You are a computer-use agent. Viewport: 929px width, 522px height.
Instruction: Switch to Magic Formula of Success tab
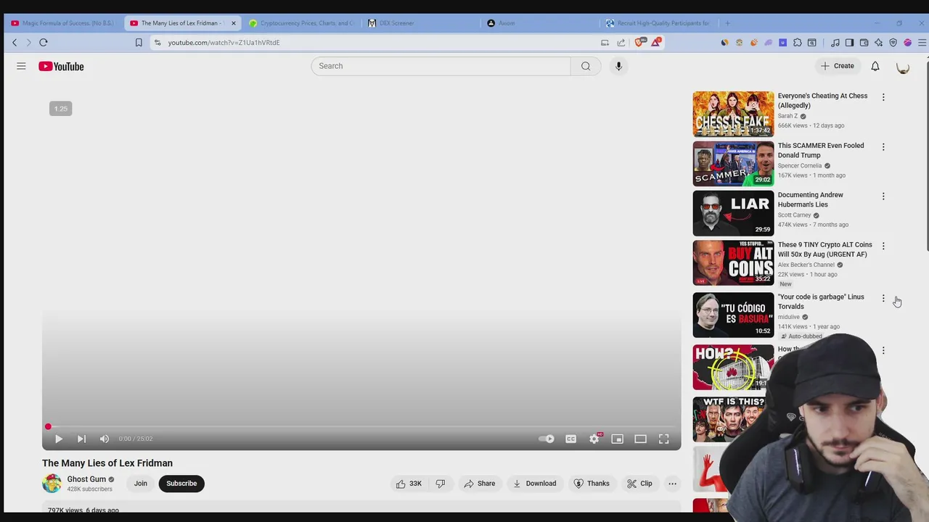(62, 23)
